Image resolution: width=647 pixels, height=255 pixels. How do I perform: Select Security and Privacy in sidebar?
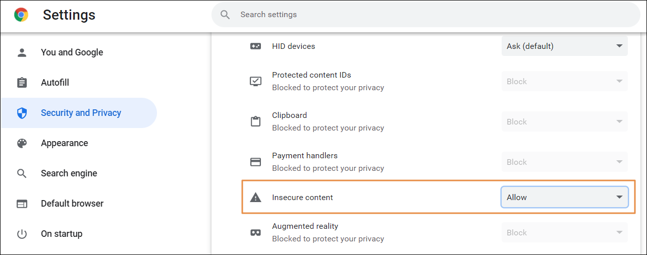pyautogui.click(x=81, y=113)
